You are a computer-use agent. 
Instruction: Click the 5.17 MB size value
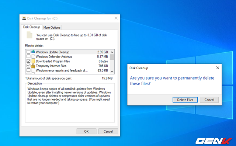[103, 57]
